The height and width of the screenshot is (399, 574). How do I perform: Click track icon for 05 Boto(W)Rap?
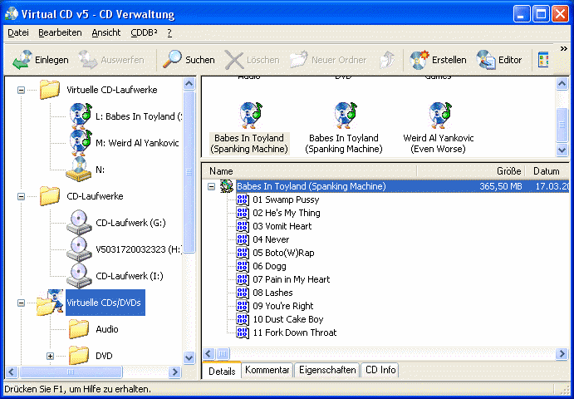pyautogui.click(x=243, y=253)
